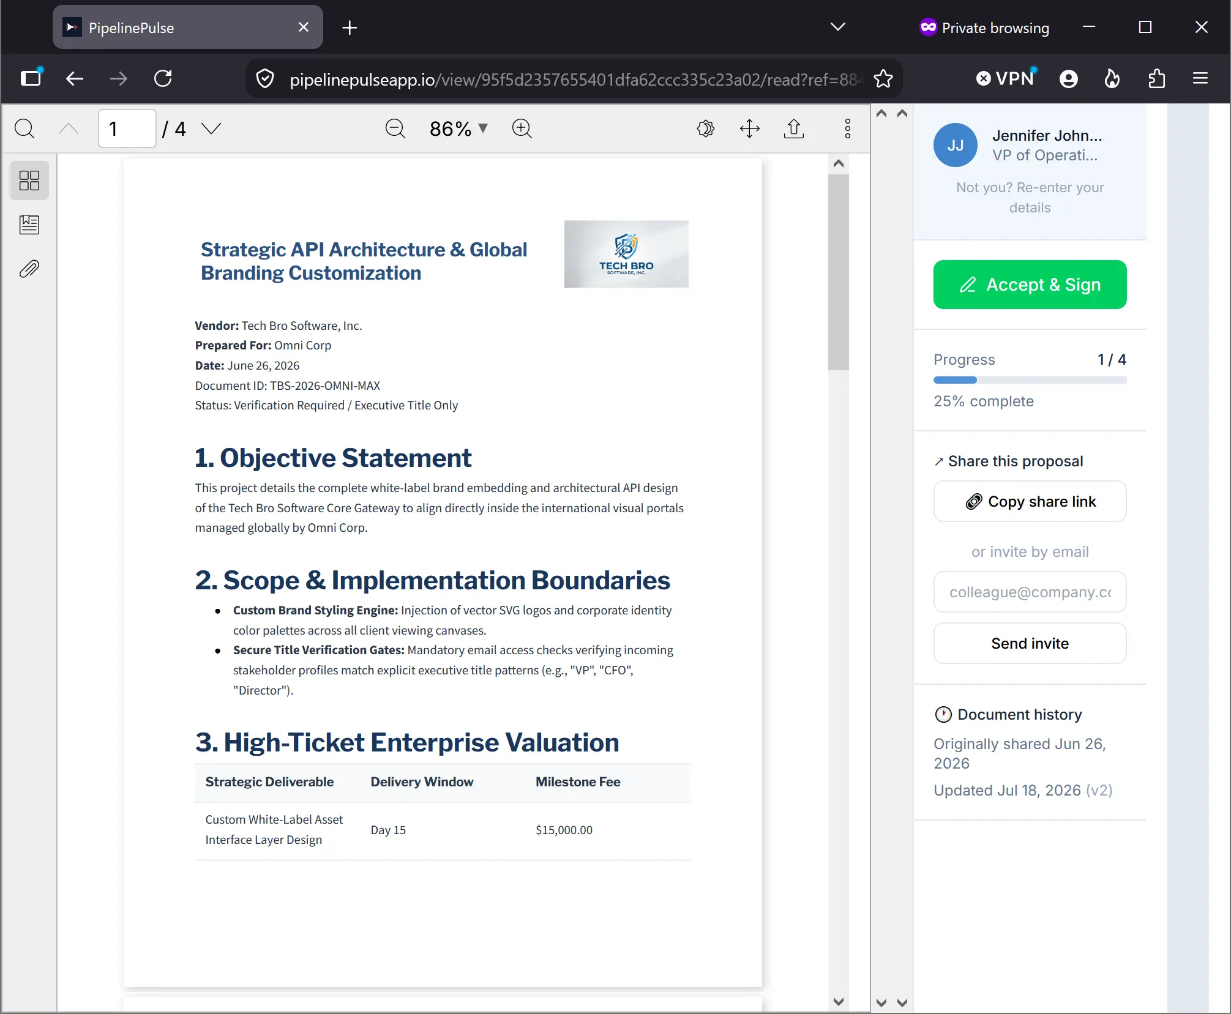Toggle dark theme icon in PDF toolbar
Screen dimensions: 1231x1014
706,129
